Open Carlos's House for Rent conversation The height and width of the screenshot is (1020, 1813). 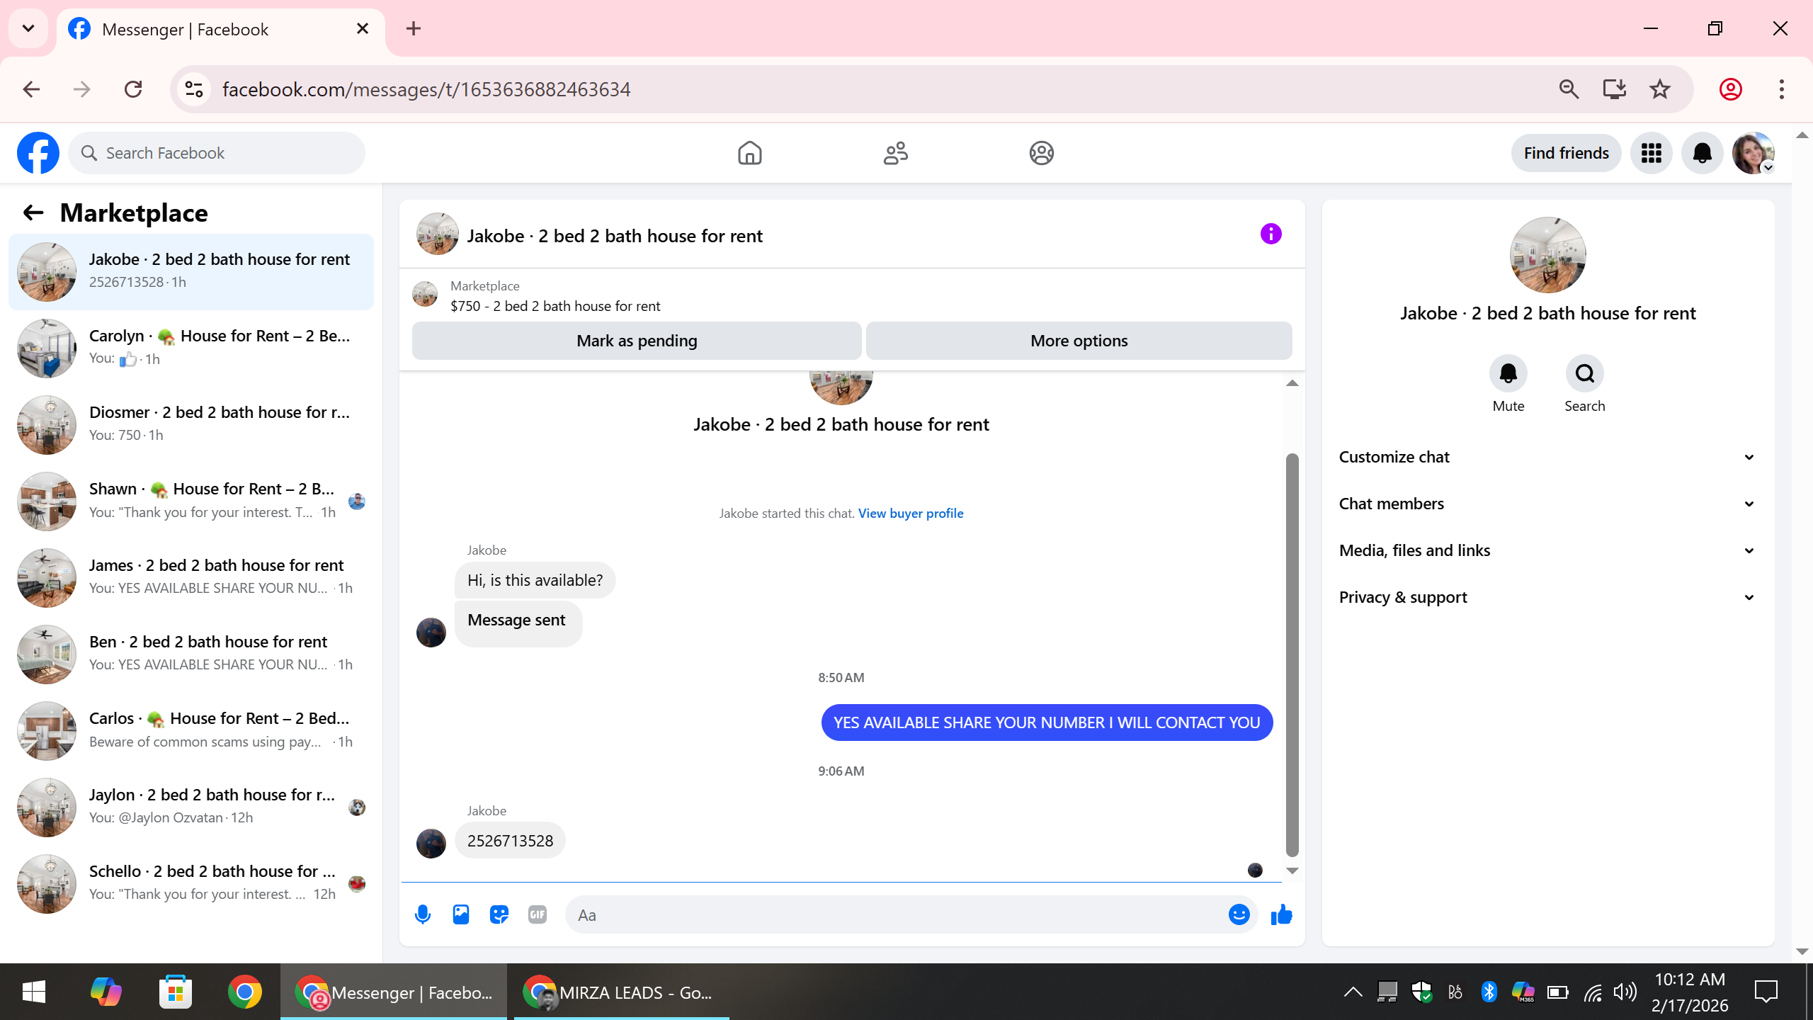(x=191, y=730)
